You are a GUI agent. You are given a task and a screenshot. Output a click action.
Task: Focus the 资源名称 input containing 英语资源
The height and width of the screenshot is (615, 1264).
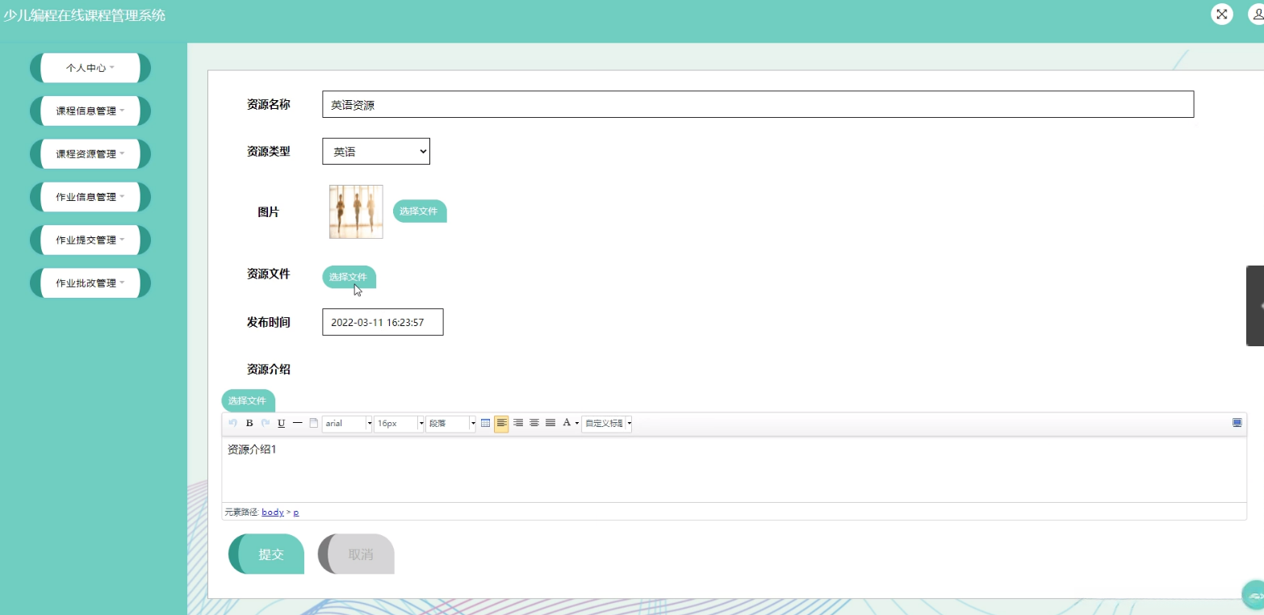pos(758,104)
